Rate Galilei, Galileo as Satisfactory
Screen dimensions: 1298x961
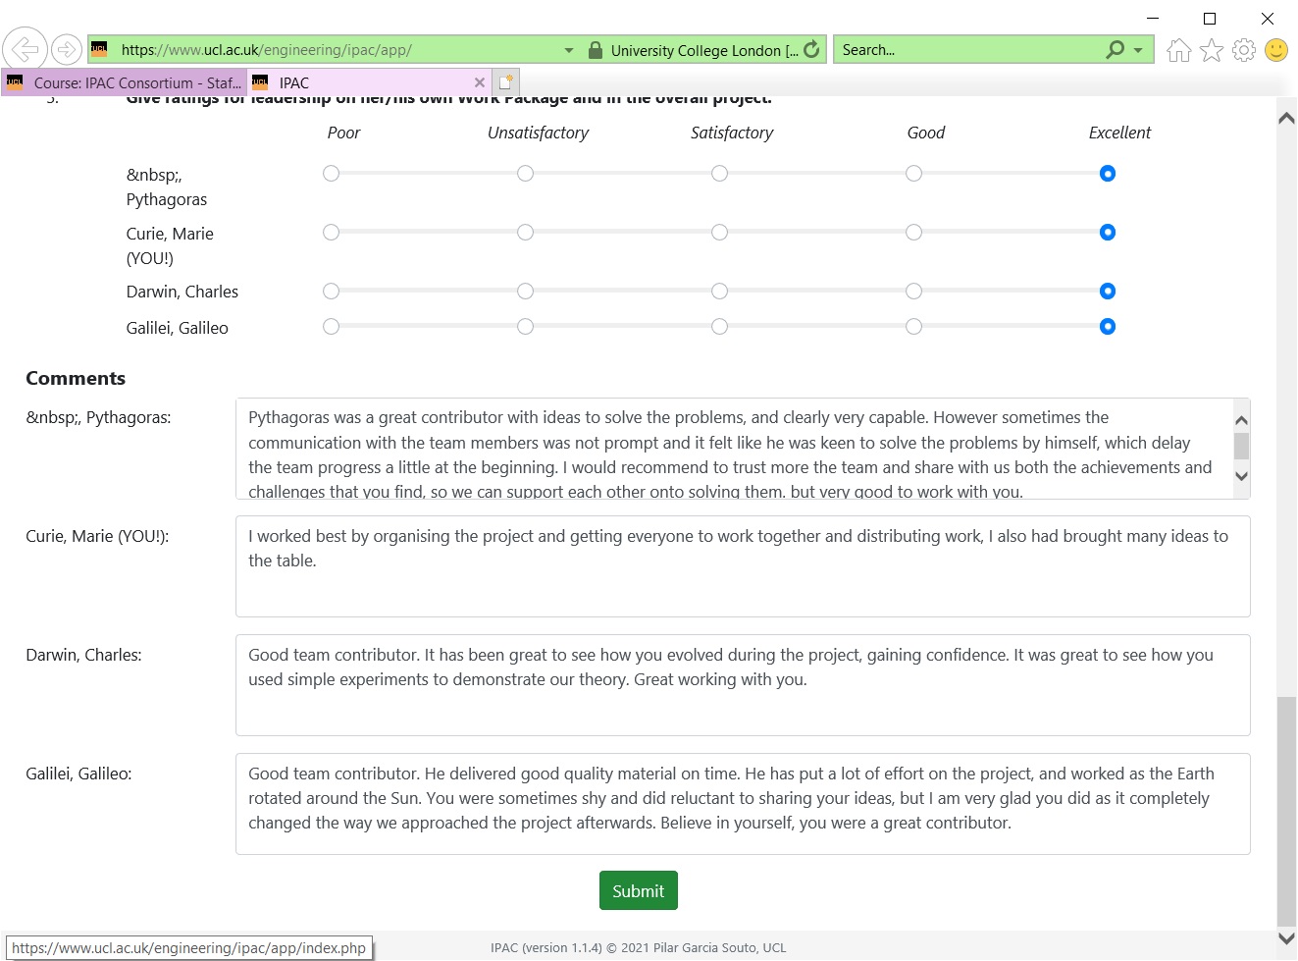[719, 327]
